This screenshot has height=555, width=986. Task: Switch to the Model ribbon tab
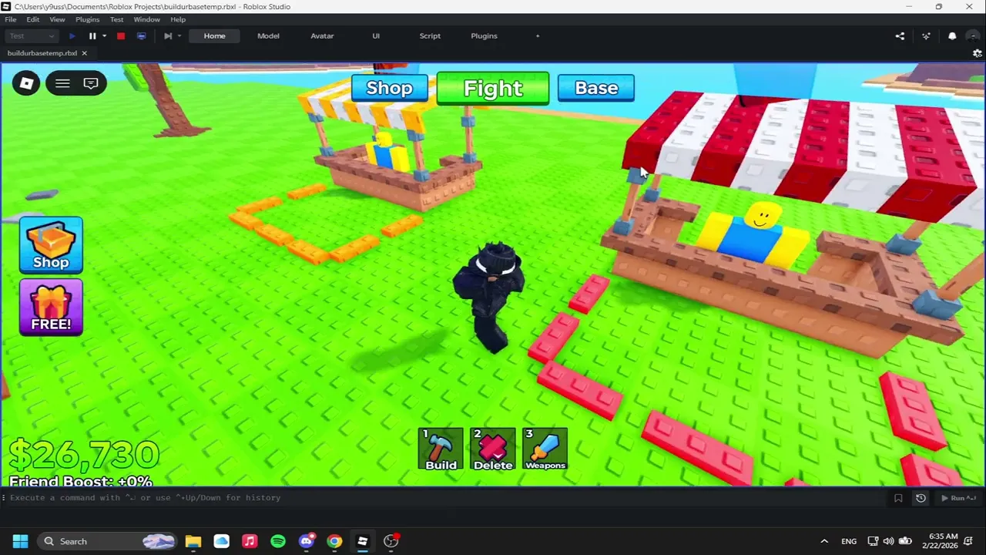click(268, 35)
